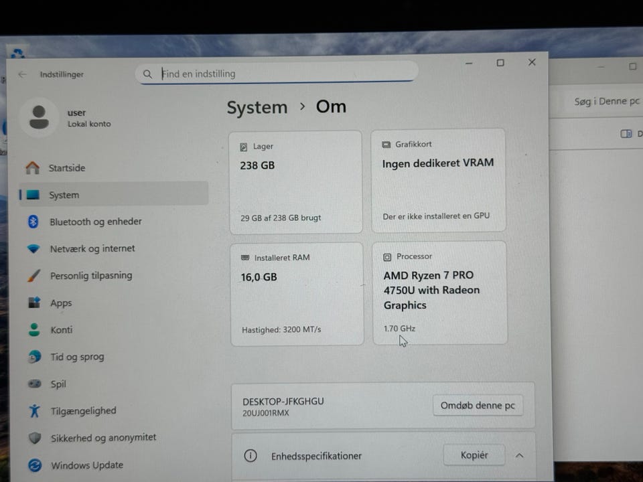Open the Processor card
643x482 pixels.
[439, 293]
